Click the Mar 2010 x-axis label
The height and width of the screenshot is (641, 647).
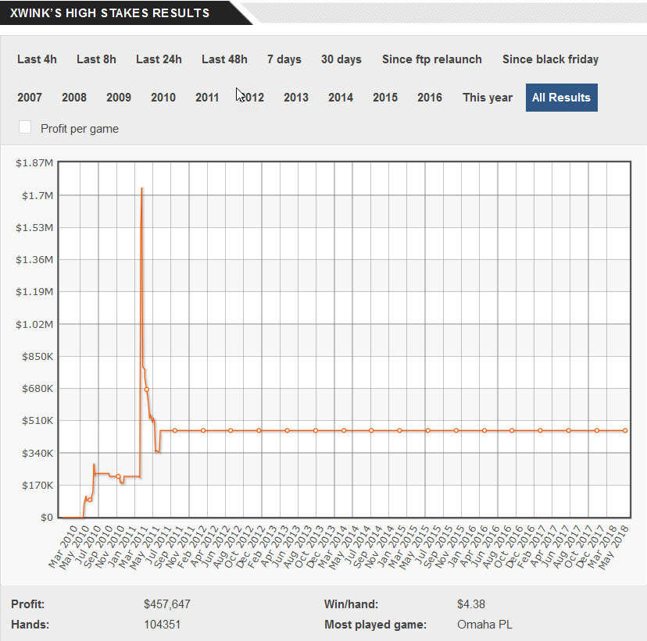pos(63,547)
